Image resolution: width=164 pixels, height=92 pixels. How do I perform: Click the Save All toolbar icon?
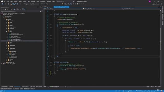[x=15, y=4]
